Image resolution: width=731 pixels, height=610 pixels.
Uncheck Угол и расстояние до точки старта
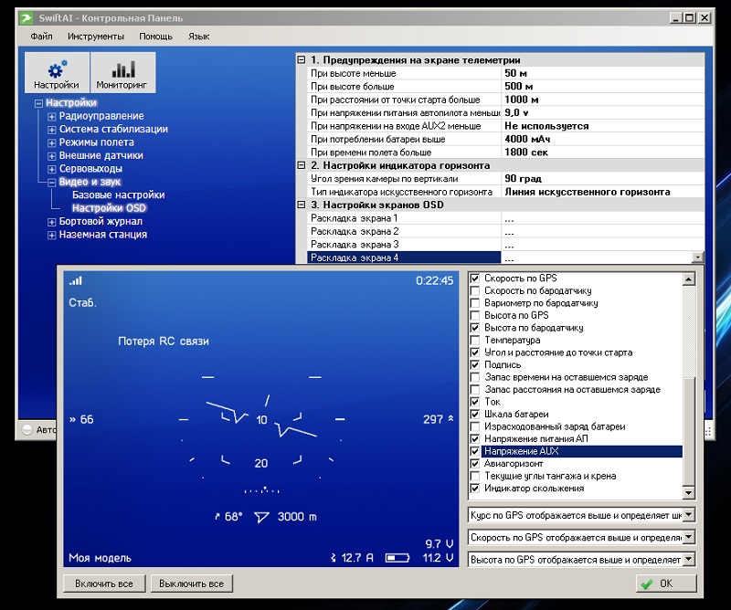point(475,352)
